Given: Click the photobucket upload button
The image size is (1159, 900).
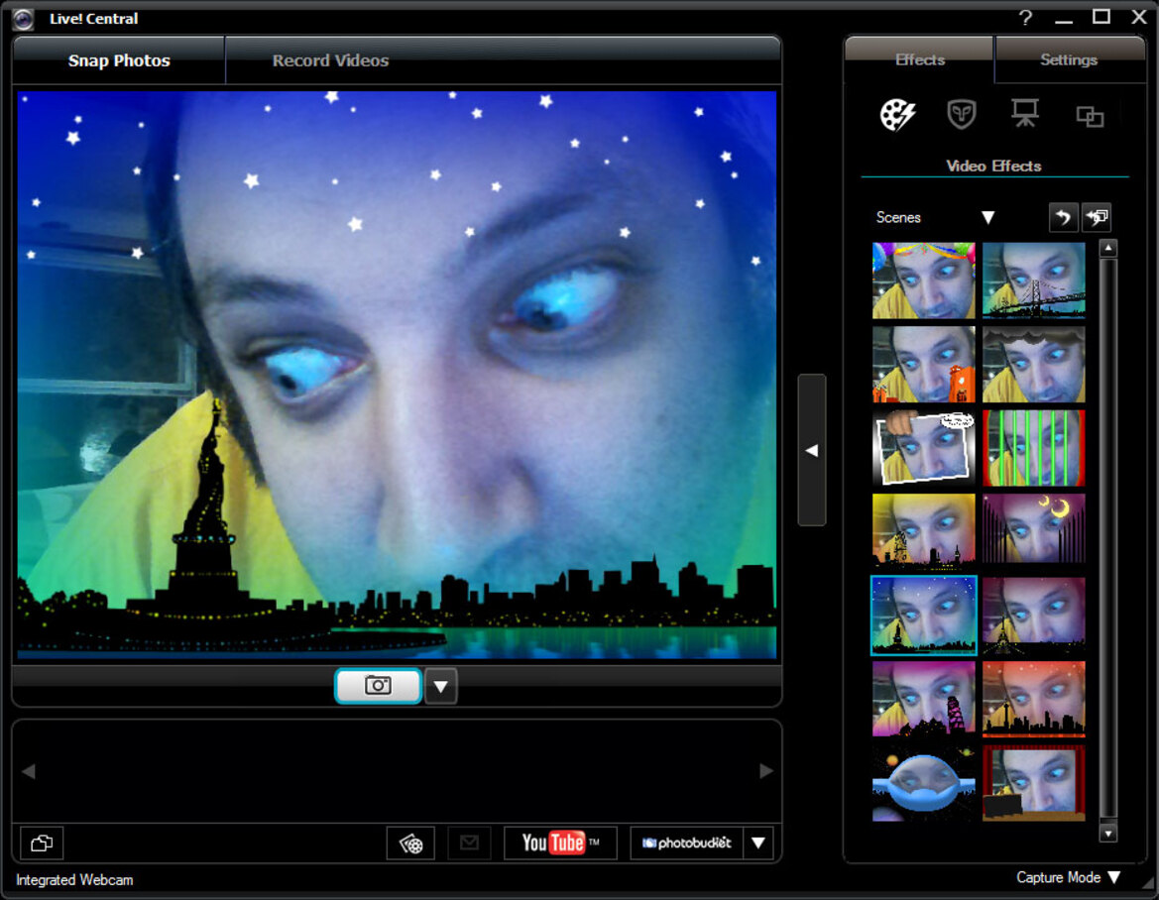Looking at the screenshot, I should 687,843.
